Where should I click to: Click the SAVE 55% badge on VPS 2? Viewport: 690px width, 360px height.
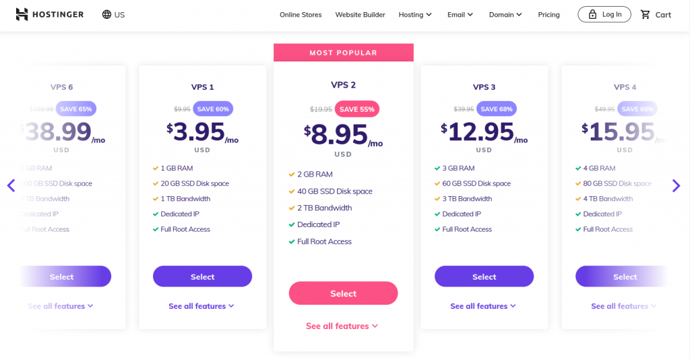click(x=358, y=109)
